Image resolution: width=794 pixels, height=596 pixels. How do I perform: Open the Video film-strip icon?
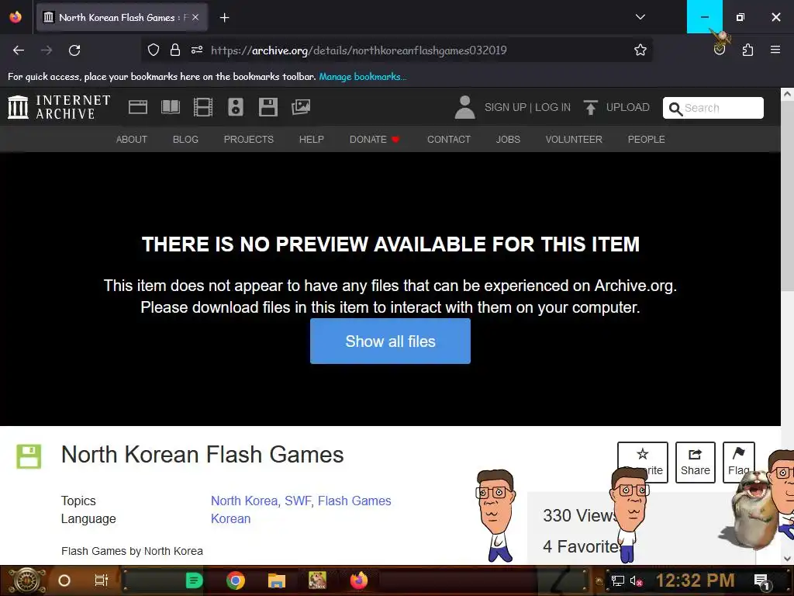click(202, 107)
